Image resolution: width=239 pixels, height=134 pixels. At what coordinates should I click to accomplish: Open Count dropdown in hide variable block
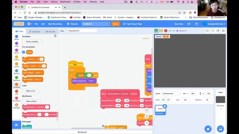38,79
